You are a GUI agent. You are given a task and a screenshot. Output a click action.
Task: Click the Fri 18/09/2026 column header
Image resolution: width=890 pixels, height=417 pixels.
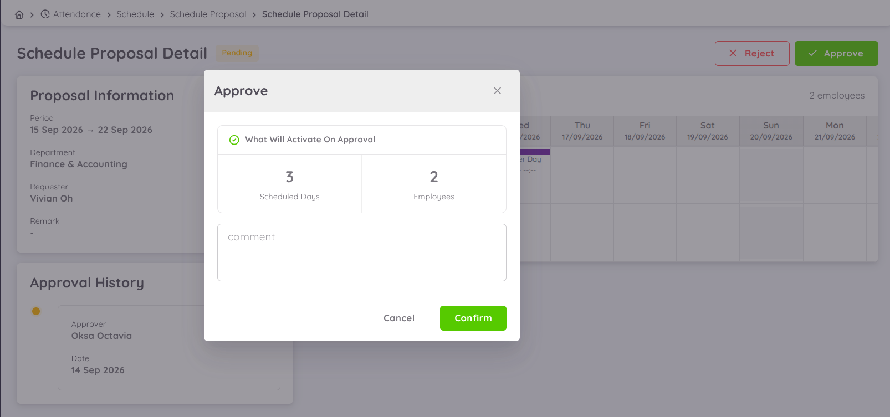tap(645, 131)
